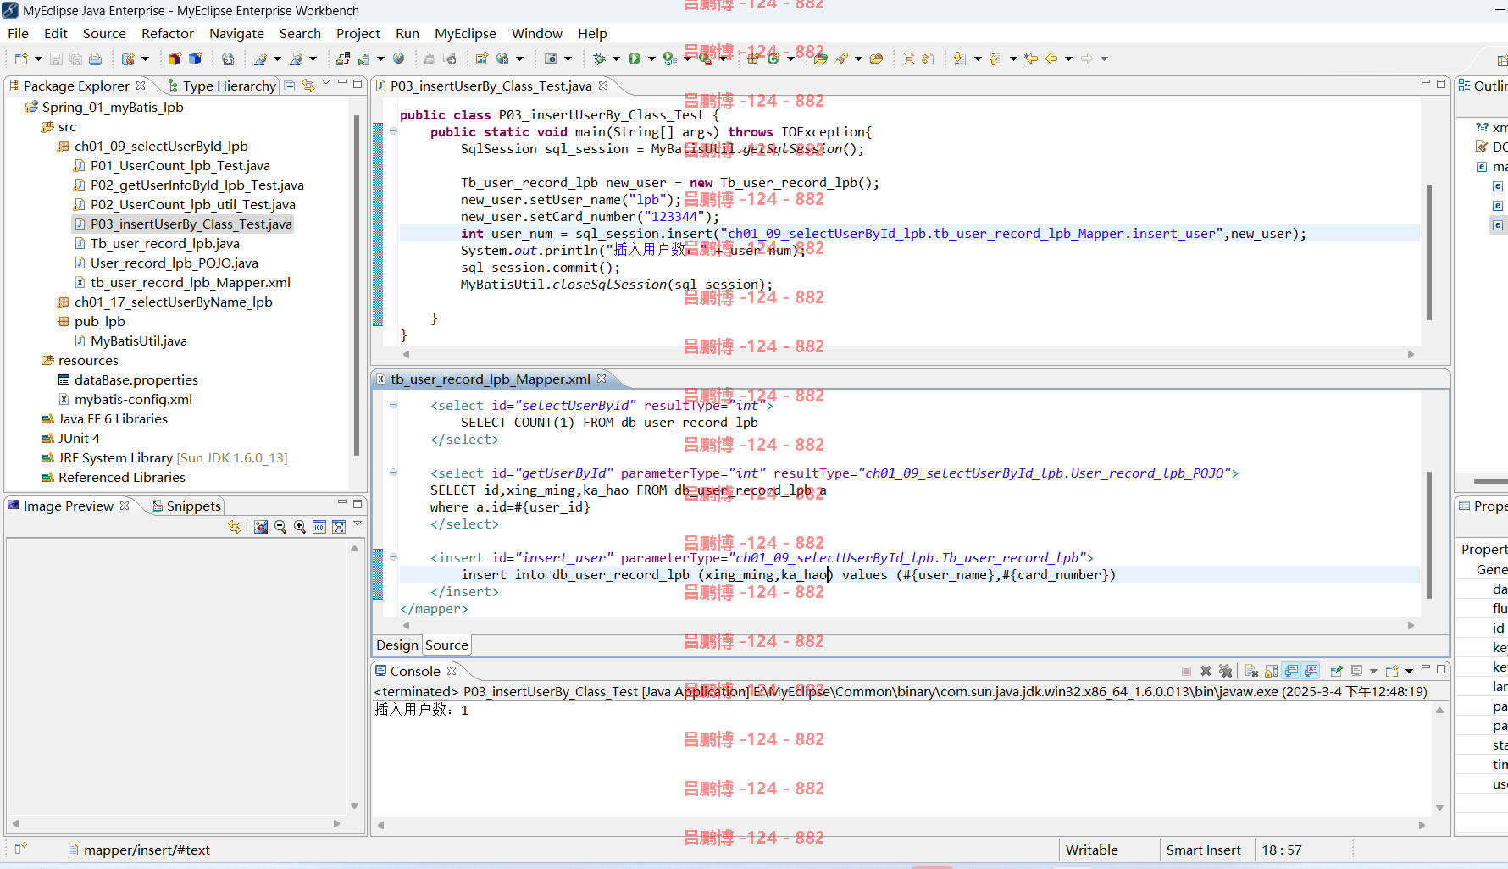The width and height of the screenshot is (1508, 869).
Task: Click Fit to window icon in Image Preview
Action: coord(339,527)
